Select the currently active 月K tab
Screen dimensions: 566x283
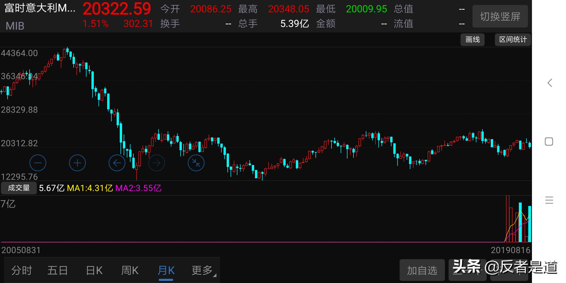click(166, 270)
